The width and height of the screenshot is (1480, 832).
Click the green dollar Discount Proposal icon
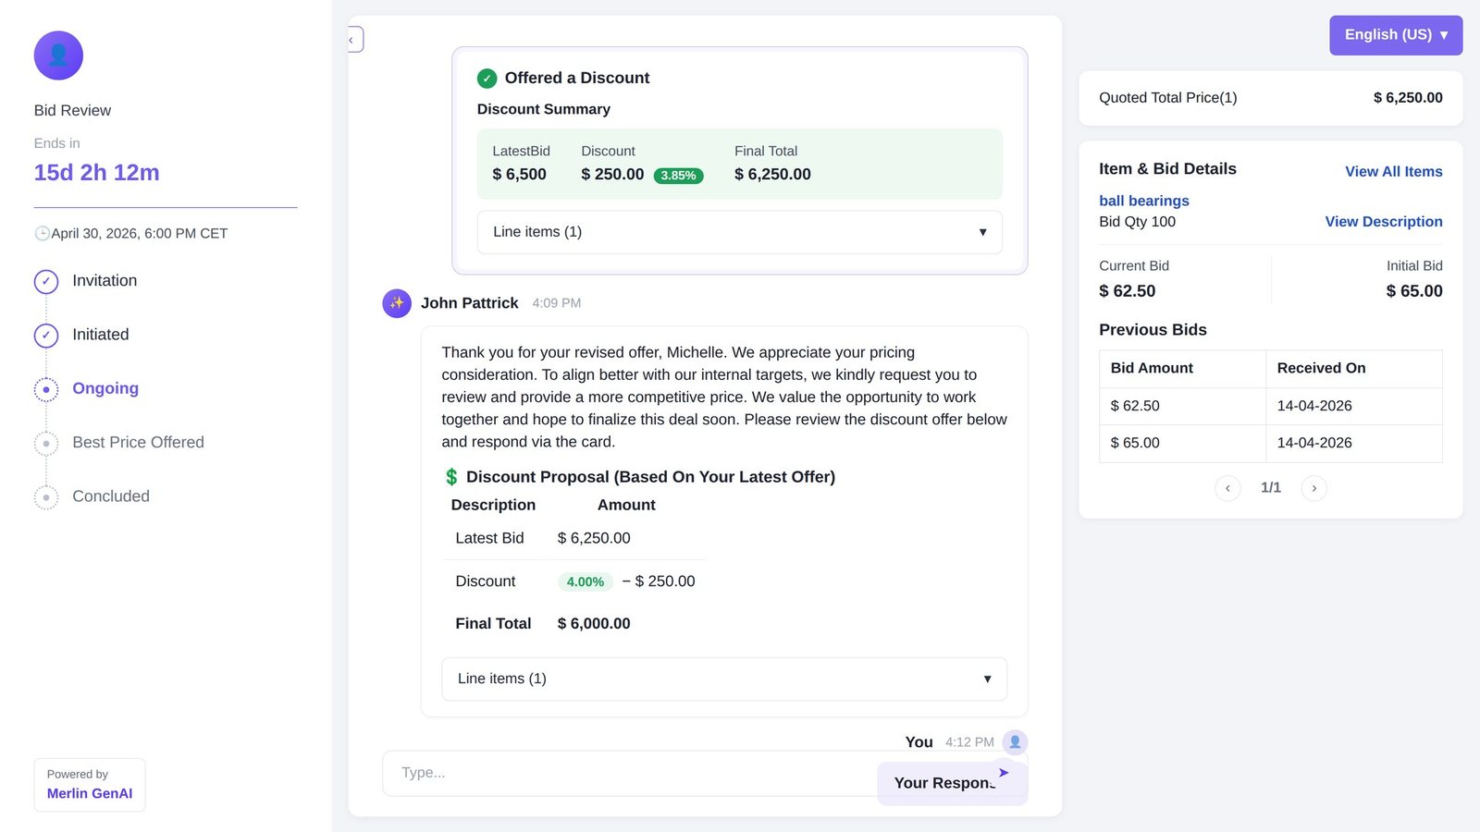coord(451,477)
